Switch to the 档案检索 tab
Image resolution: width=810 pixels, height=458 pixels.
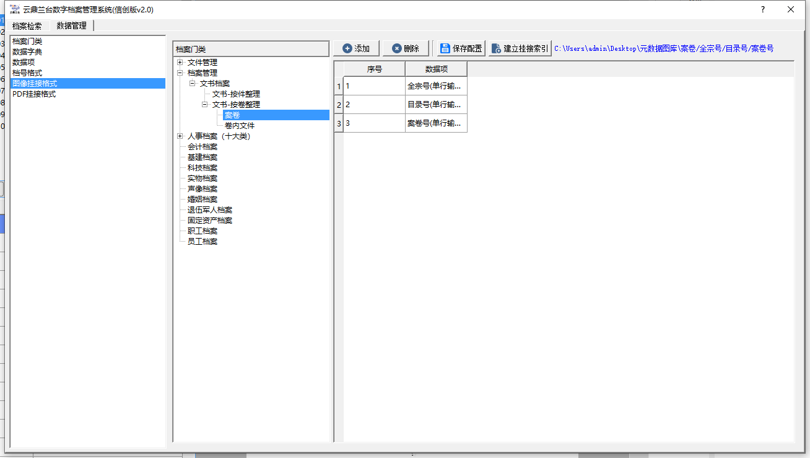(x=27, y=26)
